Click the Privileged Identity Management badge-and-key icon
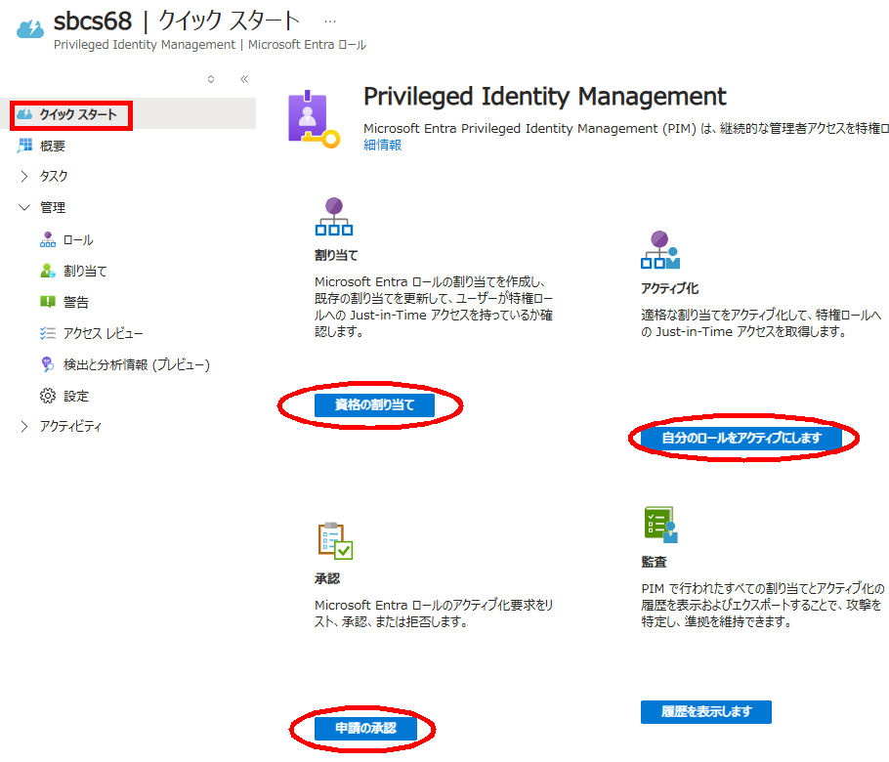The width and height of the screenshot is (889, 762). coord(314,119)
